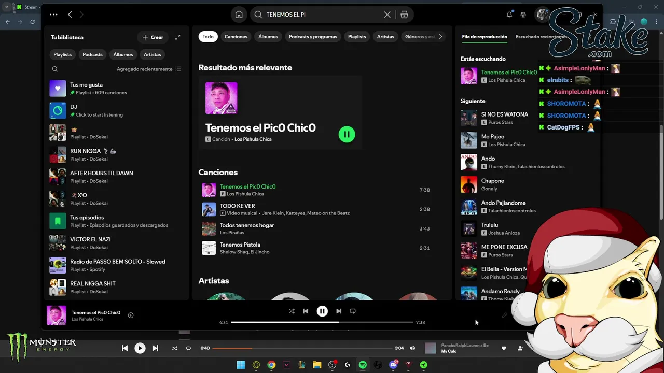This screenshot has width=664, height=373.
Task: Open Radio de PASSO BEM SOLTO - Slowed
Action: click(x=116, y=265)
